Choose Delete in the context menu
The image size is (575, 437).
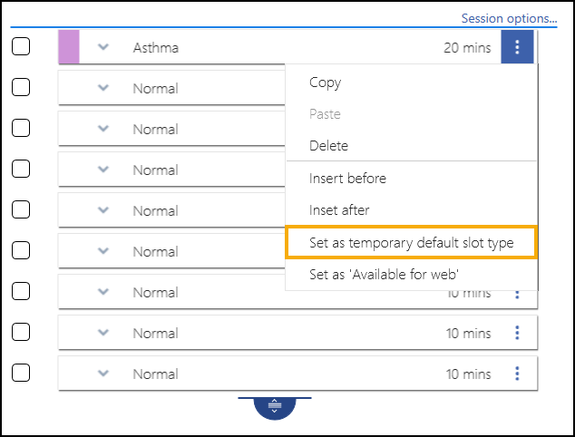pos(328,146)
